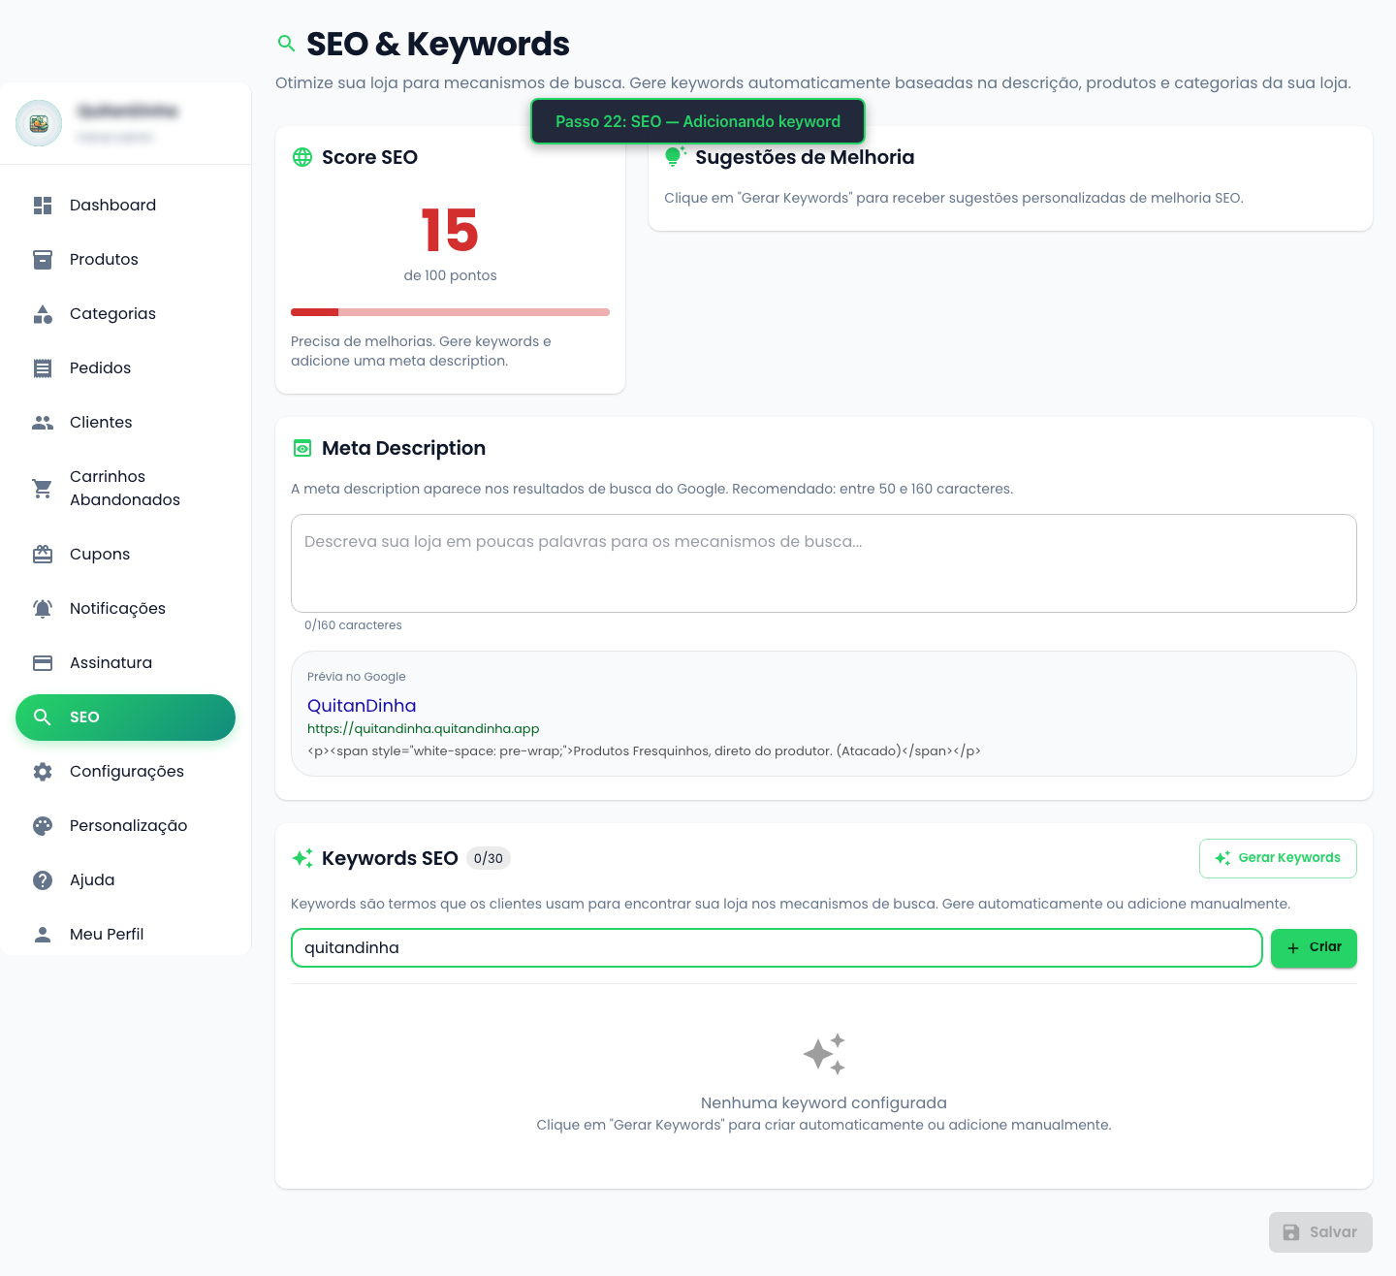Click the QuitanDinha Google preview title link
This screenshot has height=1276, width=1396.
(x=362, y=706)
